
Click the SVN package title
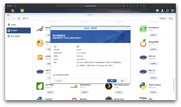(150, 99)
